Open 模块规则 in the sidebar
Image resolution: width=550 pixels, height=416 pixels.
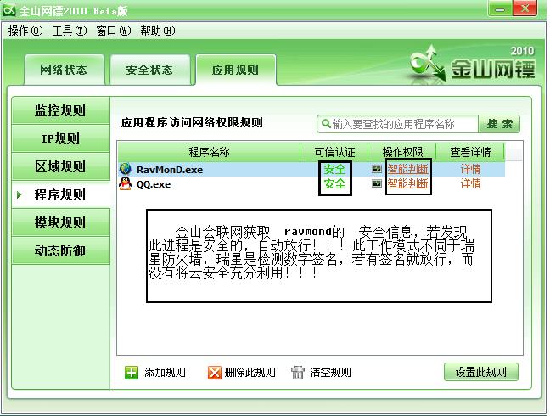click(x=60, y=222)
